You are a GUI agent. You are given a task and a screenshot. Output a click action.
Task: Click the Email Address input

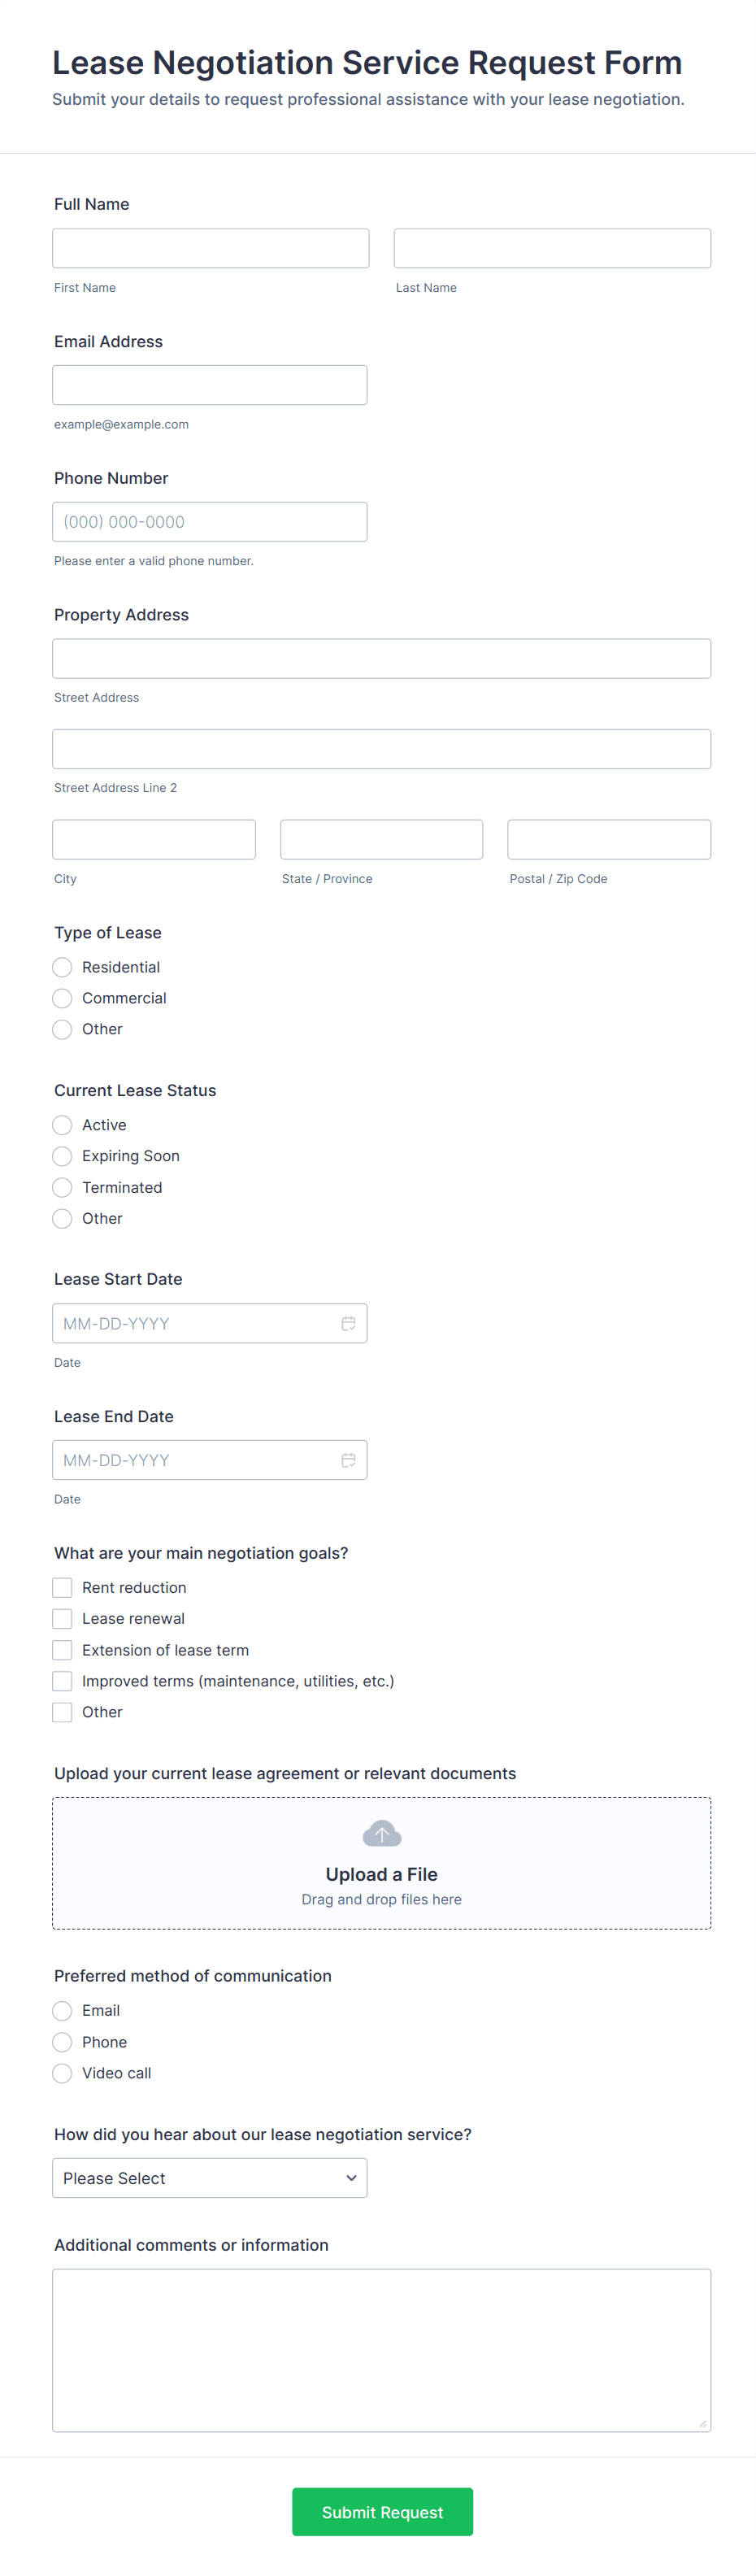click(x=209, y=385)
